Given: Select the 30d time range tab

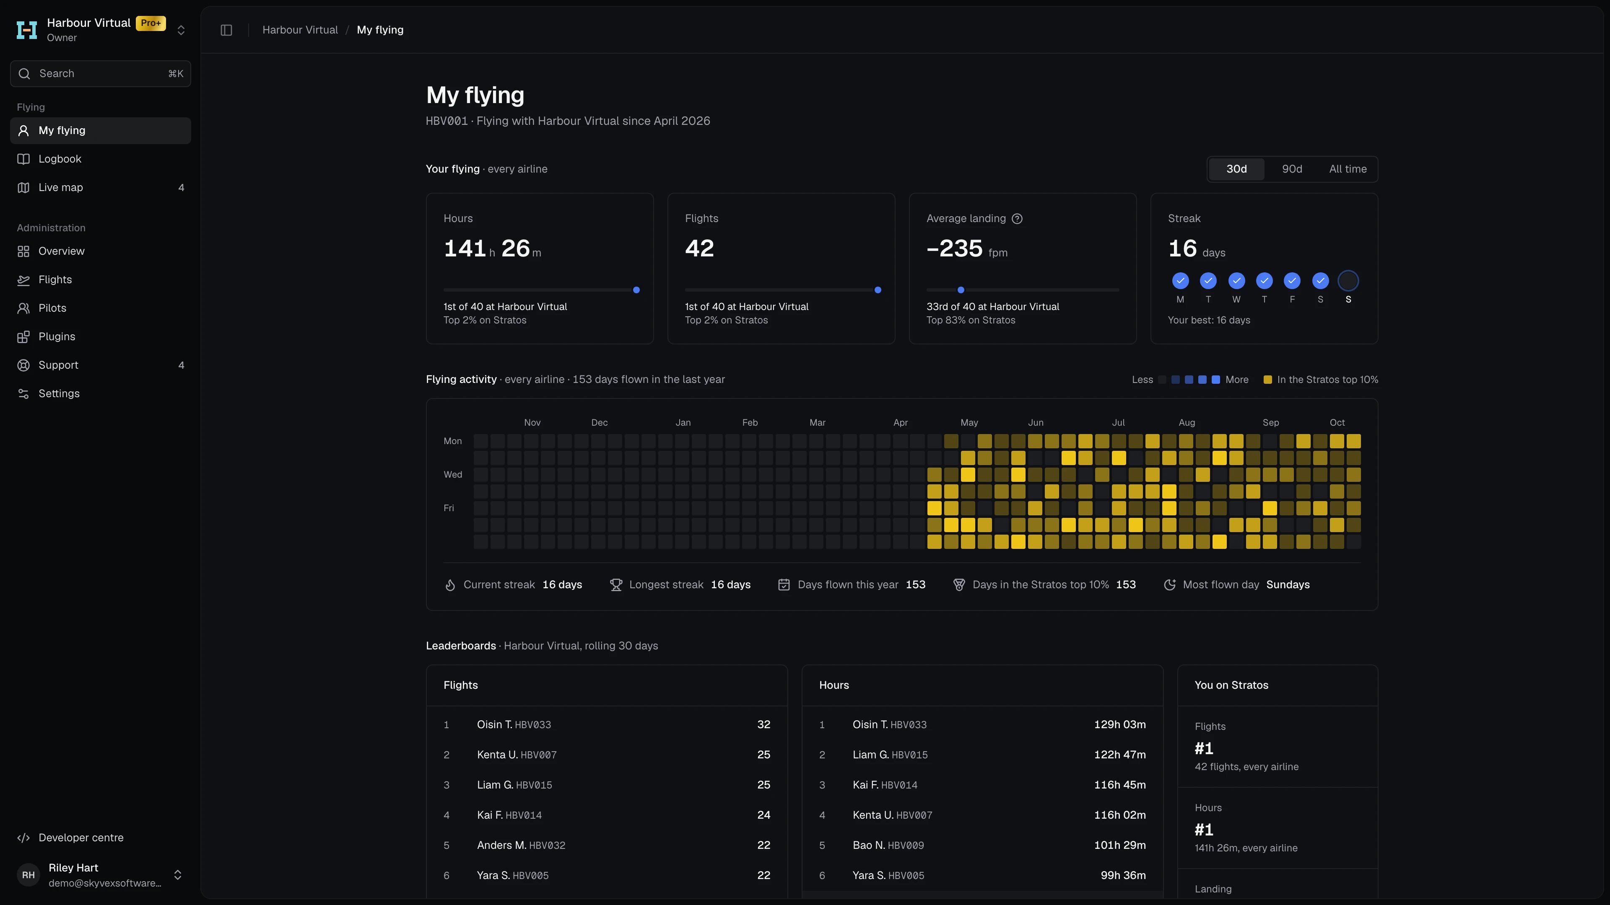Looking at the screenshot, I should click(1236, 169).
